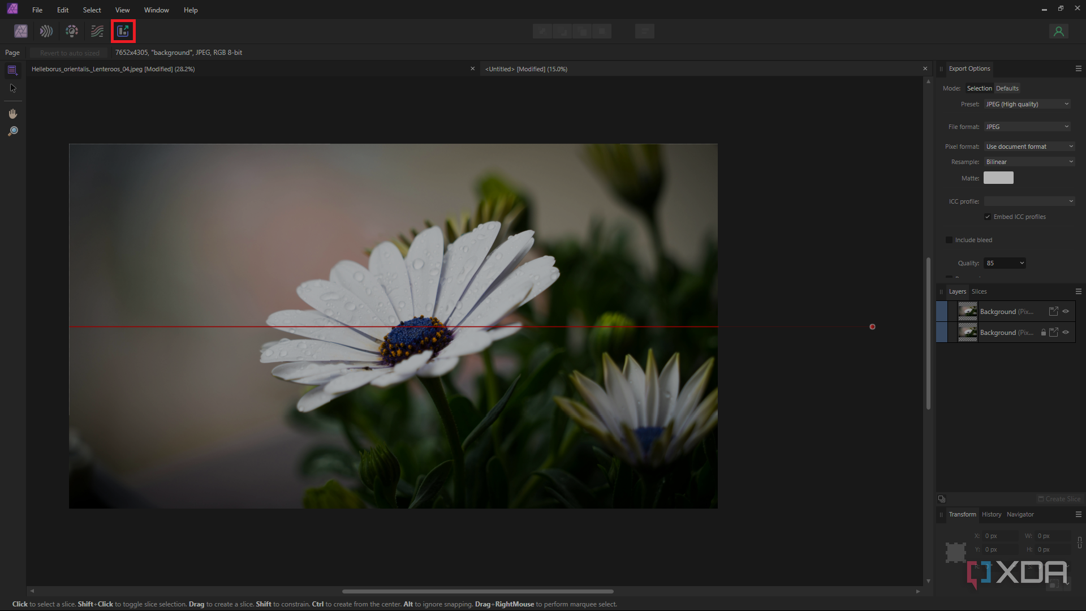The width and height of the screenshot is (1086, 611).
Task: Switch to the Transform tab
Action: (962, 514)
